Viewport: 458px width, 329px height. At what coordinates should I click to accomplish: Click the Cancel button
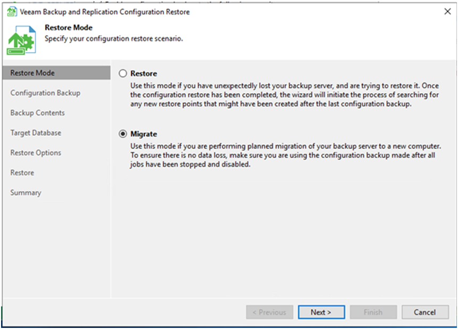coord(425,312)
